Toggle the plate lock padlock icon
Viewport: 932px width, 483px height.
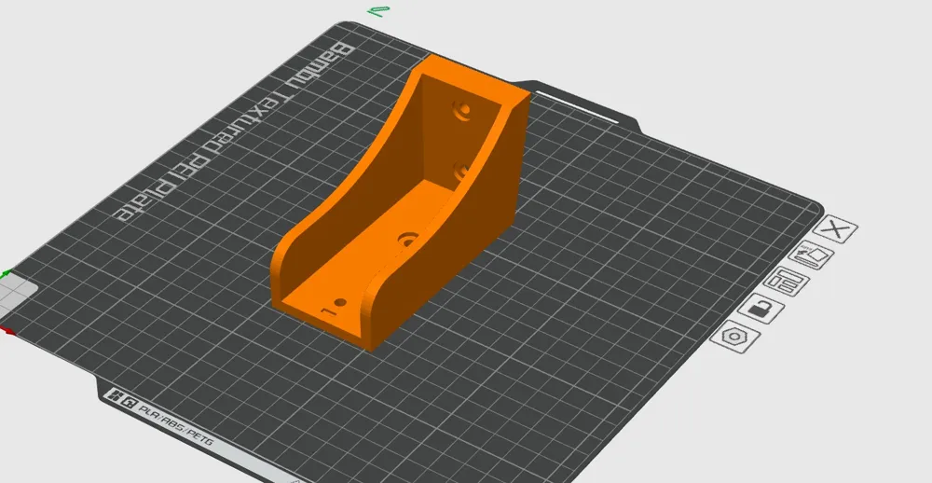pos(761,309)
